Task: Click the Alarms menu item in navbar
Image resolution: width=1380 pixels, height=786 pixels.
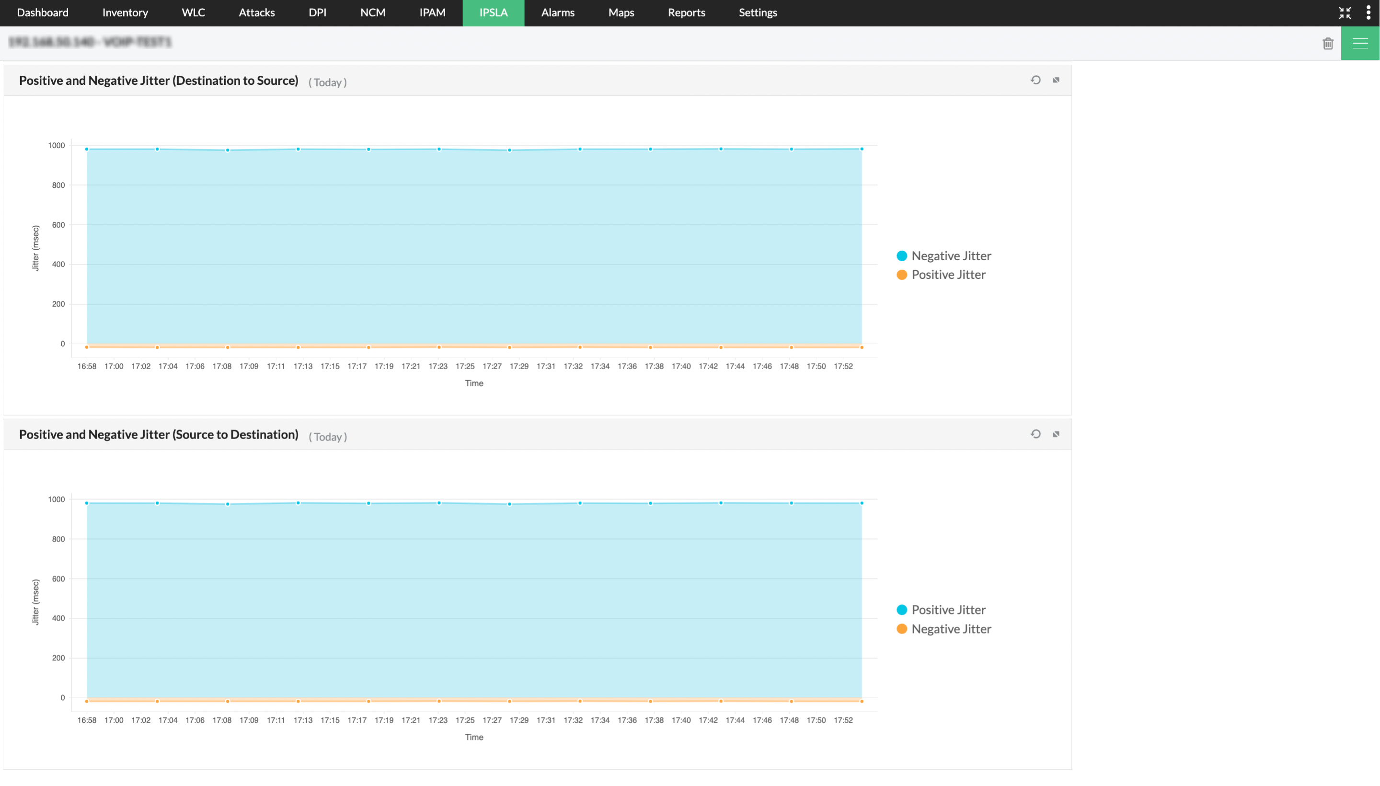Action: click(557, 12)
